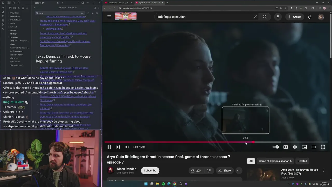Open The Epstein Story note
The image size is (332, 187).
coord(17,65)
